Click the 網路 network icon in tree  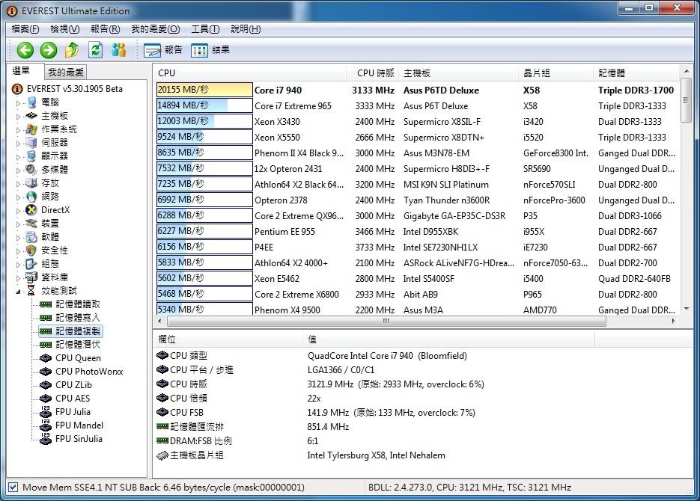[x=31, y=197]
